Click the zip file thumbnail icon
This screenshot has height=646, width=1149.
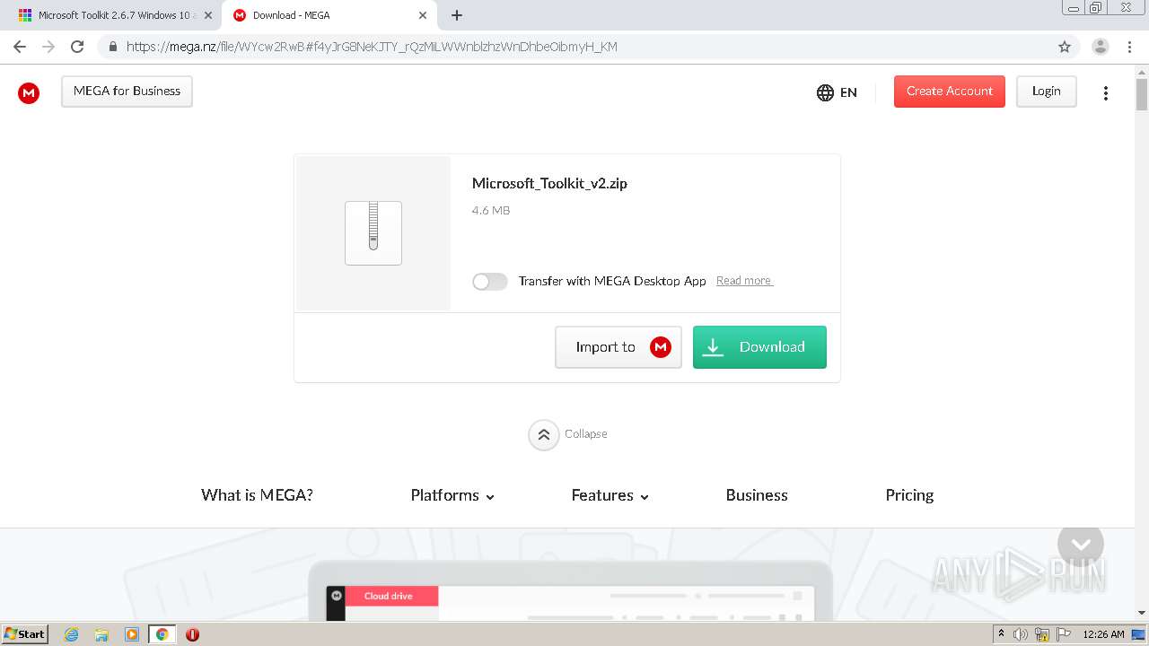(373, 233)
